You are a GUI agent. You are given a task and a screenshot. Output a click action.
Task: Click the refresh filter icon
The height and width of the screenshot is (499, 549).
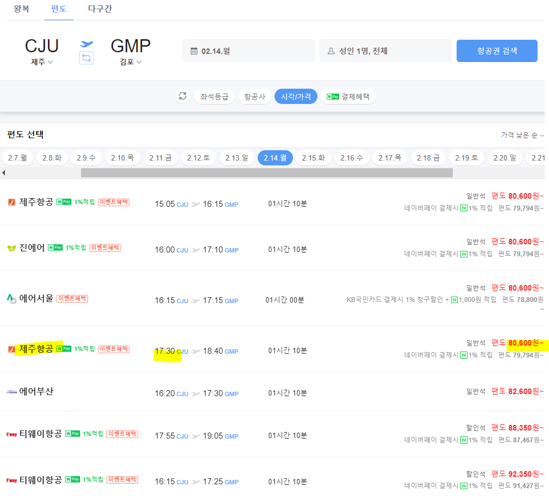(183, 96)
